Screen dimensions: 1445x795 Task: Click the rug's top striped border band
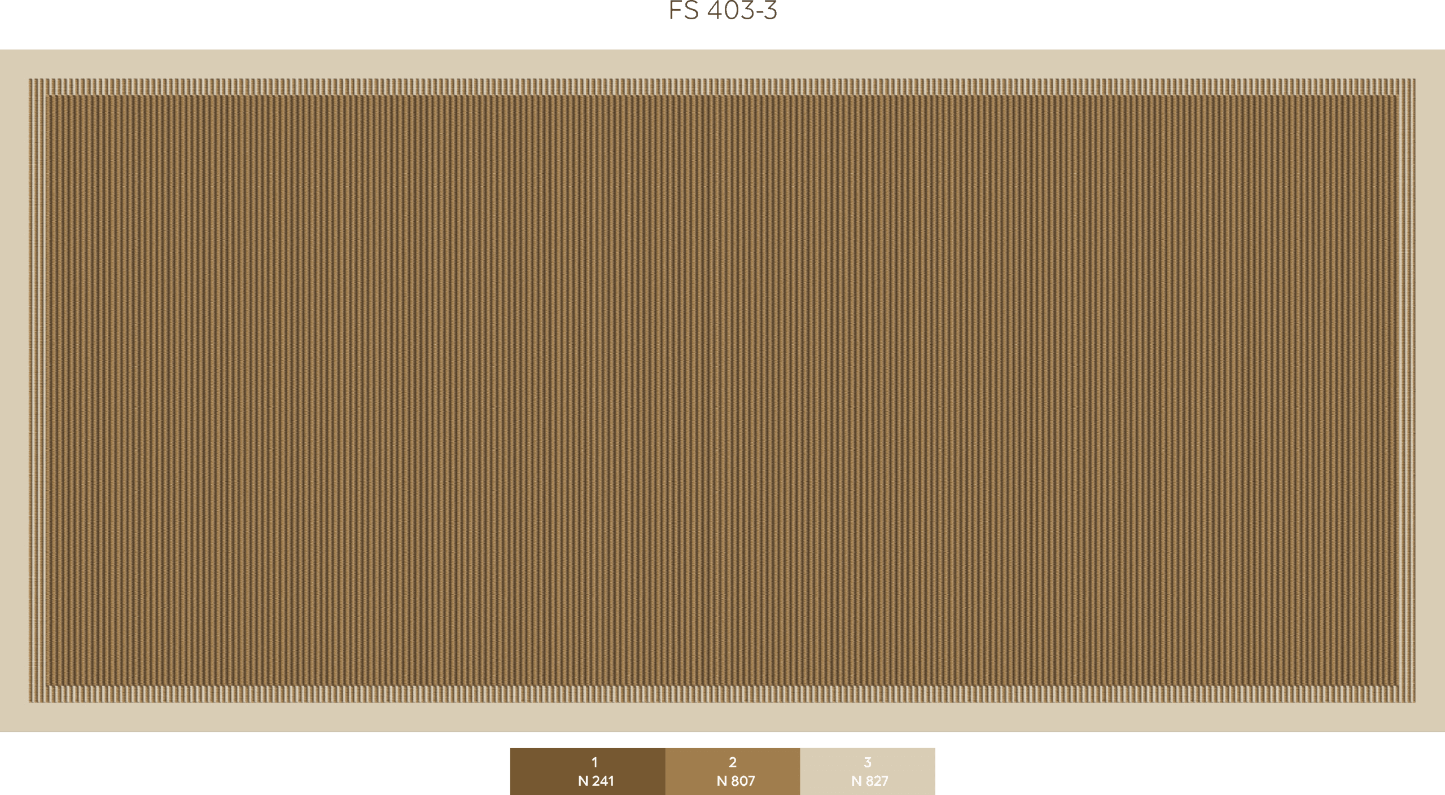[x=722, y=87]
